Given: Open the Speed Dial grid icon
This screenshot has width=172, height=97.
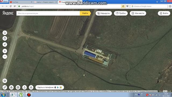Looking at the screenshot, I should click(x=15, y=6).
